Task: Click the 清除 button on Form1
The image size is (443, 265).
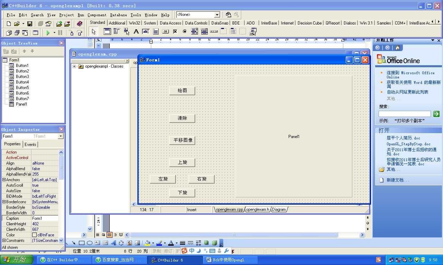Action: tap(182, 118)
